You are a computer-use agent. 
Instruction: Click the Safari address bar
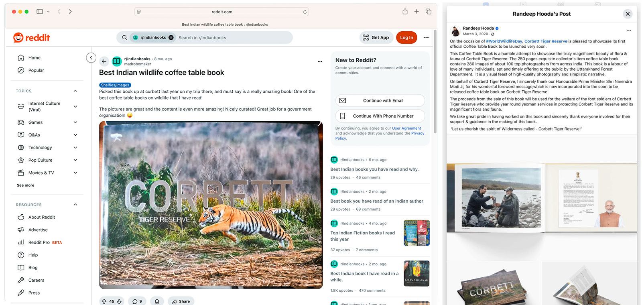[x=222, y=12]
